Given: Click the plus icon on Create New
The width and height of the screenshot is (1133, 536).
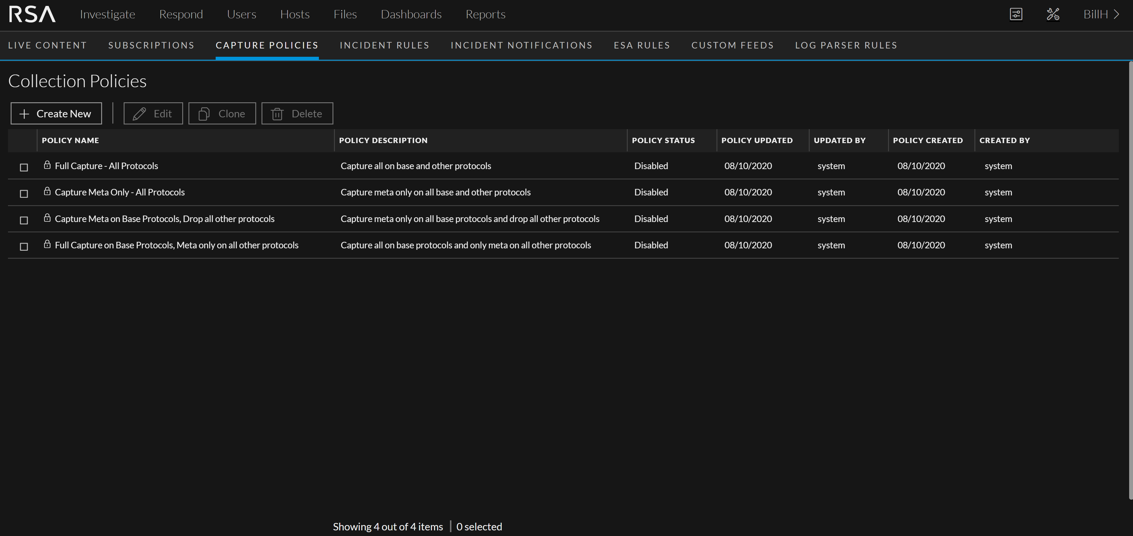Looking at the screenshot, I should coord(25,114).
